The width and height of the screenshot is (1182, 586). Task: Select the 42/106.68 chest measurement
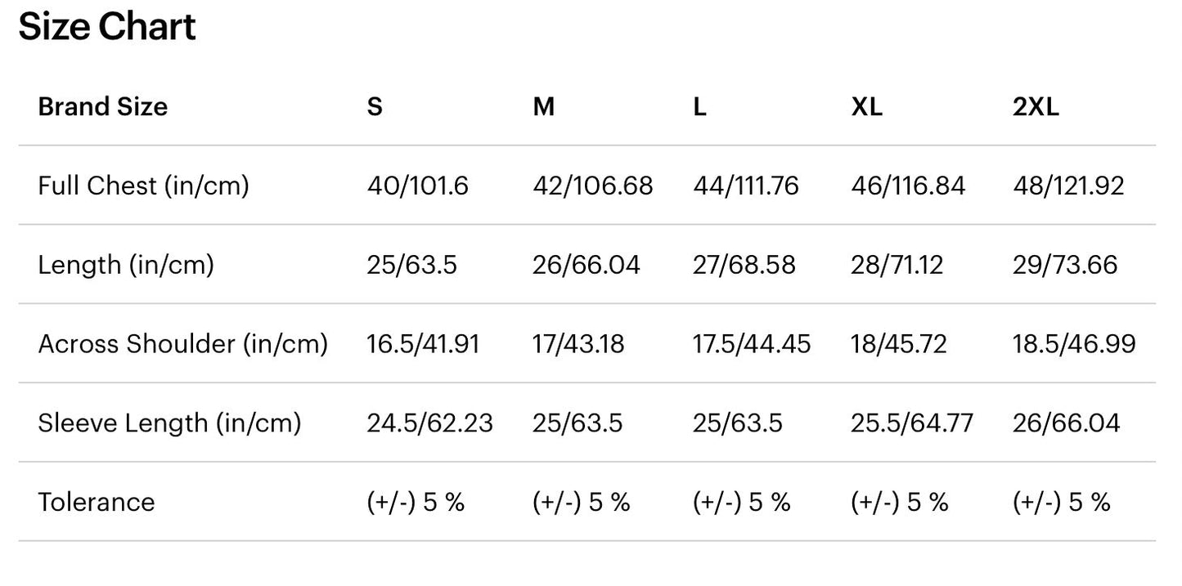(x=592, y=186)
